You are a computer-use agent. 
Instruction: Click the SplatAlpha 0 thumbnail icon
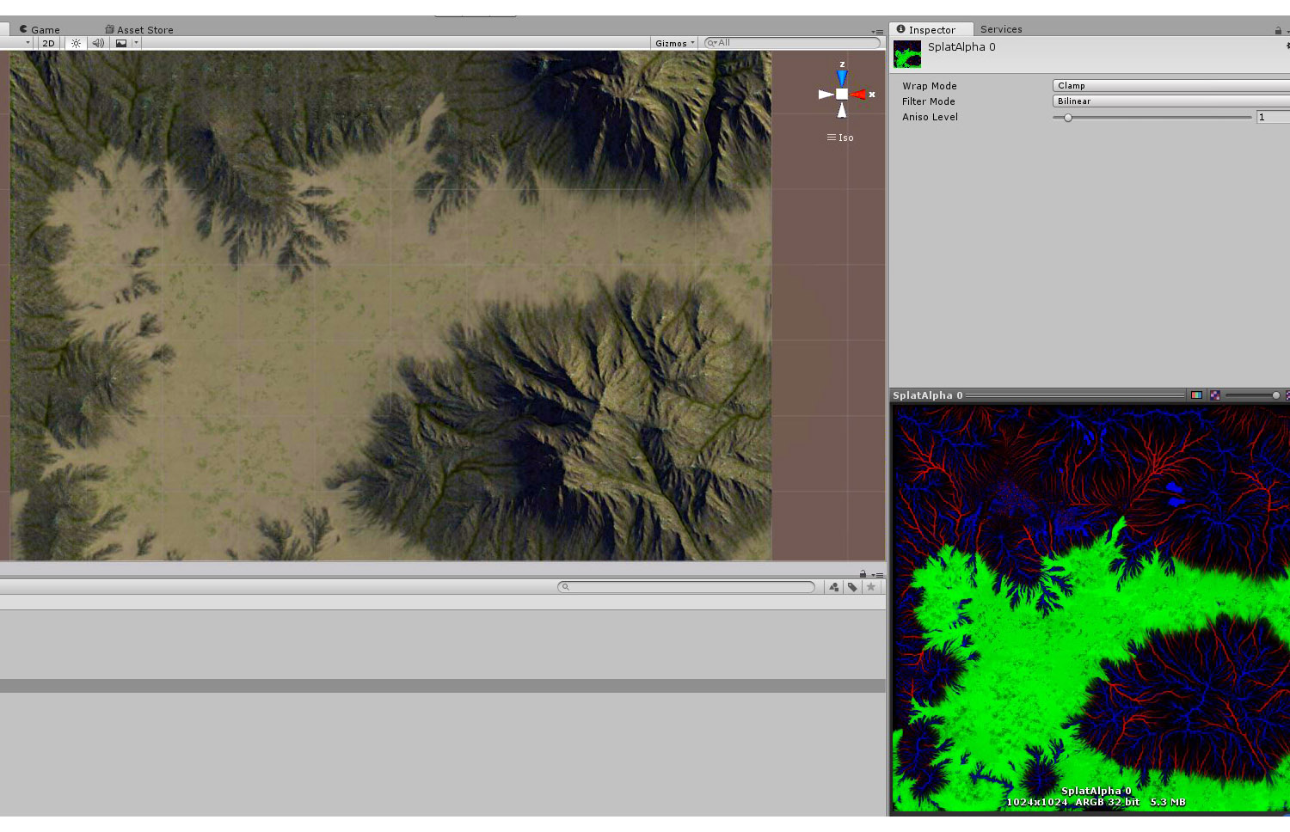click(x=907, y=54)
